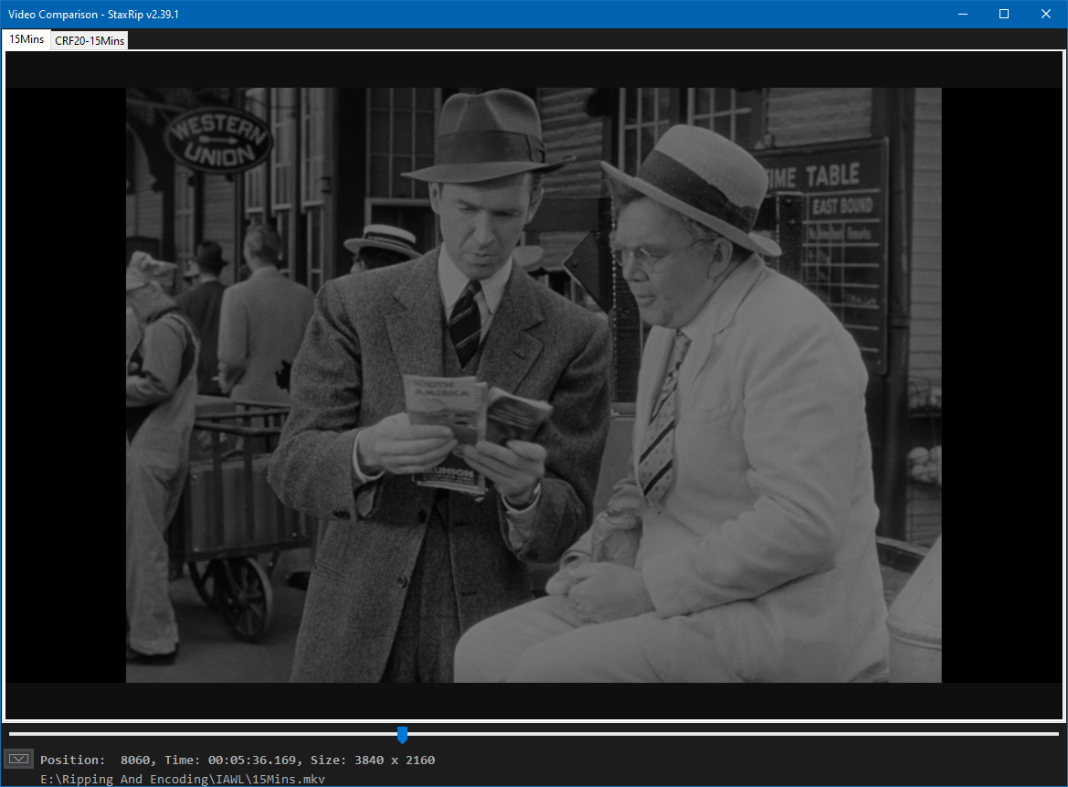The height and width of the screenshot is (787, 1068).
Task: Switch to the 15Mins tab
Action: click(26, 39)
